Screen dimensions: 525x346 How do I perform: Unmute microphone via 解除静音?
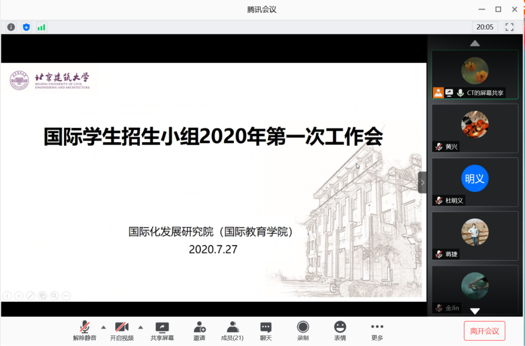(x=85, y=331)
